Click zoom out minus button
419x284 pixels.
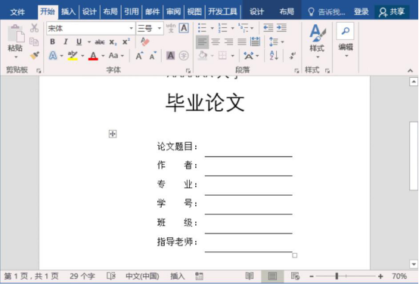(312, 276)
